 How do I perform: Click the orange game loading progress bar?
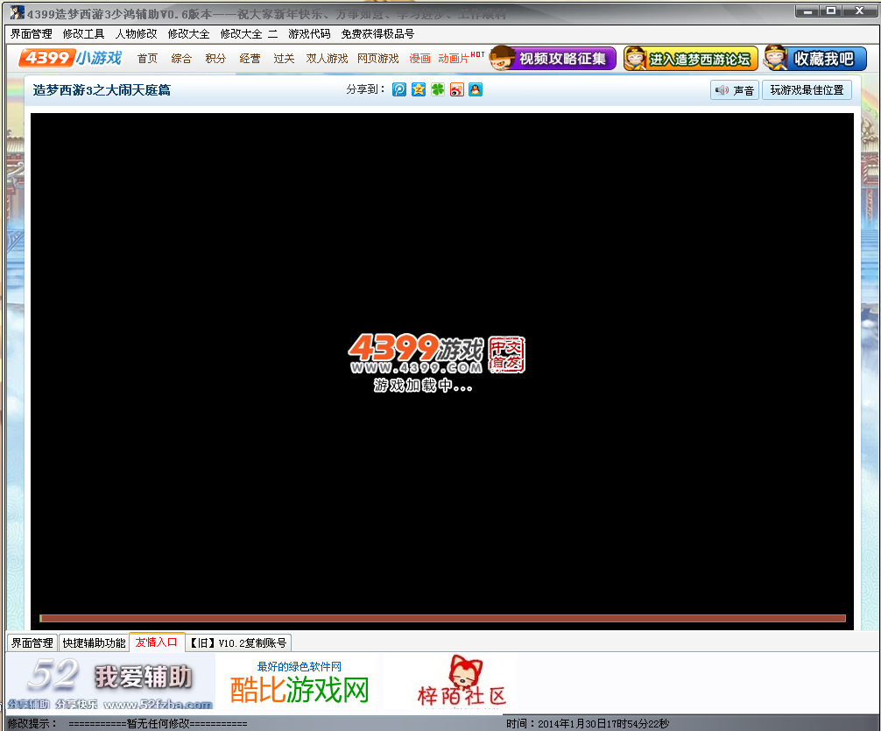(x=443, y=619)
